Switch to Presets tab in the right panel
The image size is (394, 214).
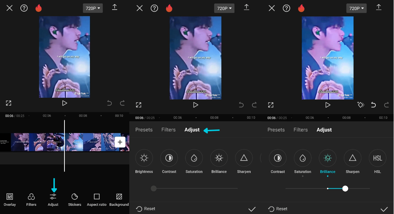(276, 130)
